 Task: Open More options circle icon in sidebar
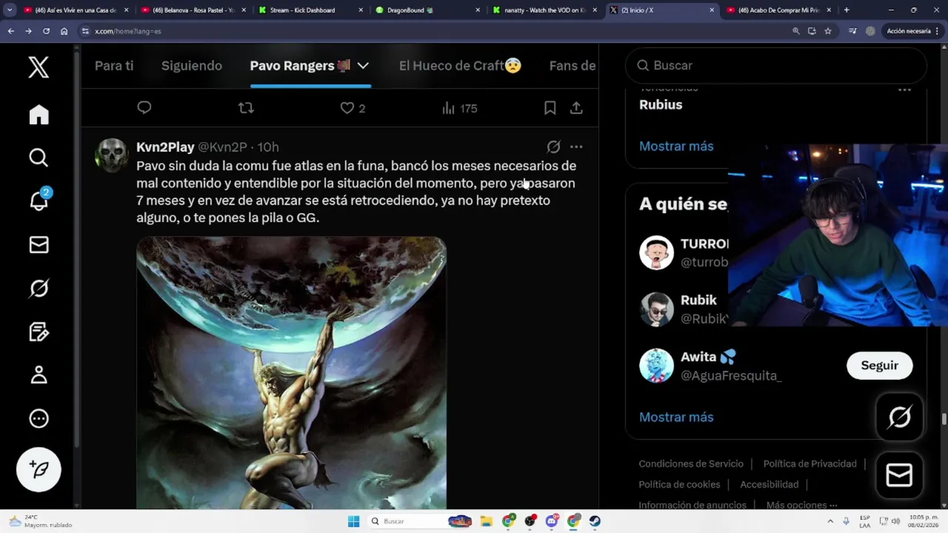[39, 419]
